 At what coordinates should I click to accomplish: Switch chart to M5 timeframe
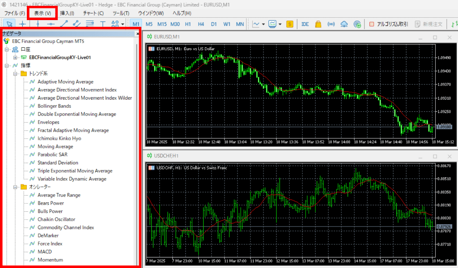[149, 24]
